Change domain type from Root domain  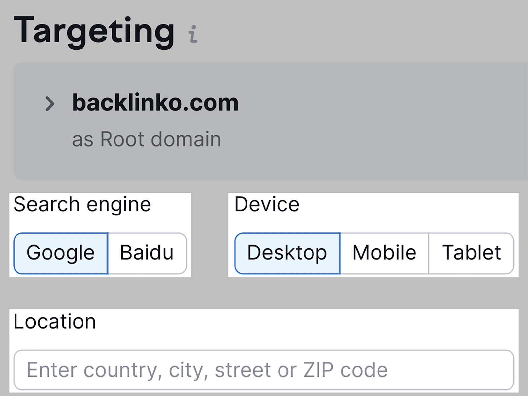click(x=147, y=139)
